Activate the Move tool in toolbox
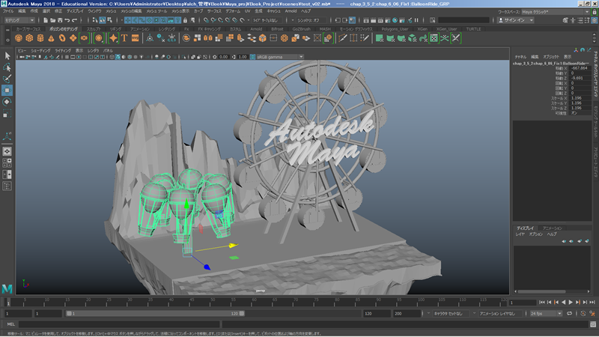 coord(7,90)
